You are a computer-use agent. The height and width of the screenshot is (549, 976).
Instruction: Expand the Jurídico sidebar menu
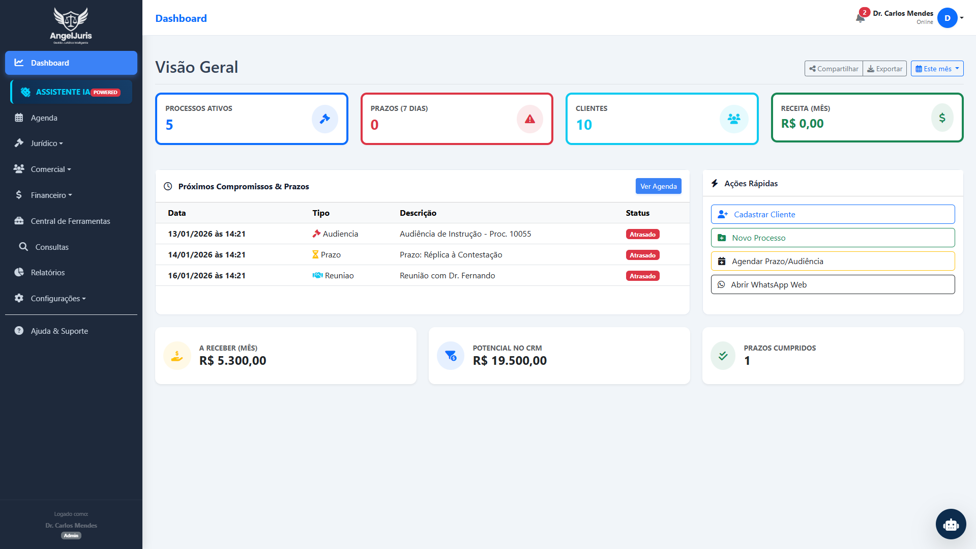[x=46, y=143]
